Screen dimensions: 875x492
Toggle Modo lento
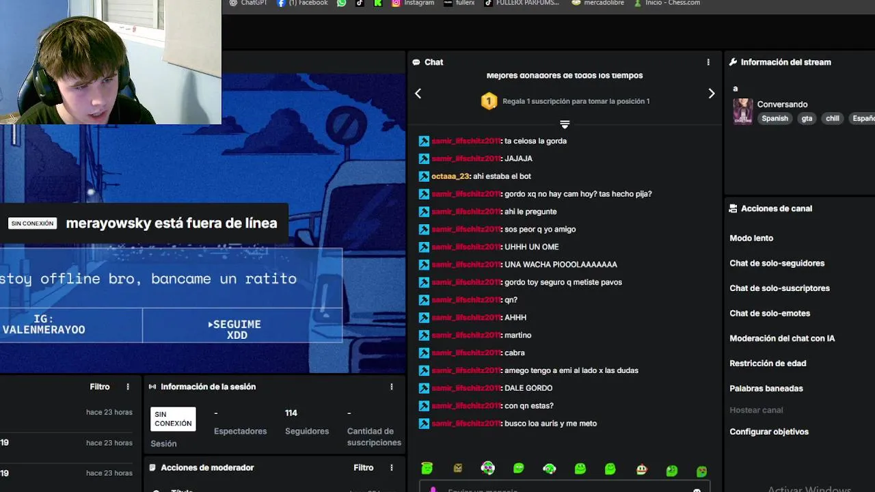(751, 238)
